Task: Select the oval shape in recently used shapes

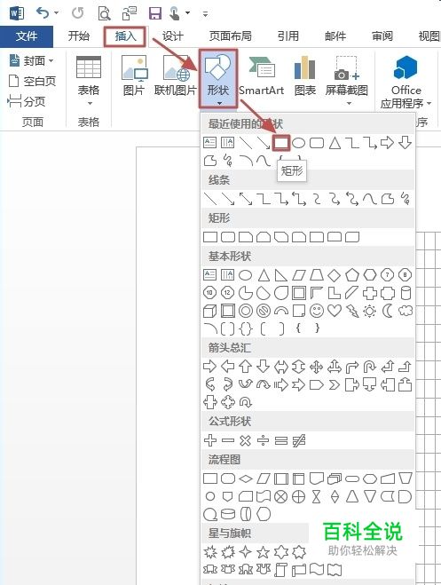Action: click(x=299, y=143)
